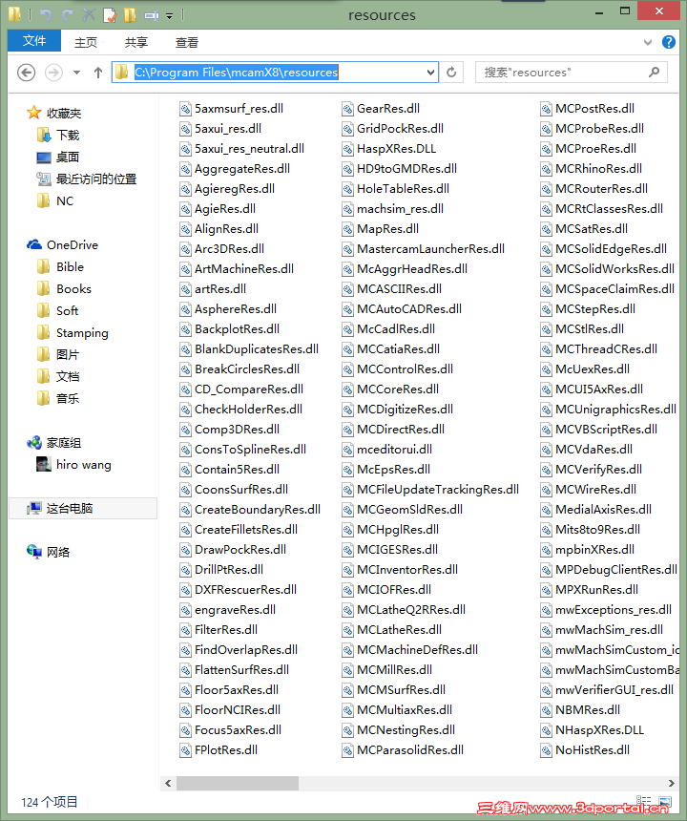Click the redo icon in quick access toolbar
The image size is (687, 821).
[67, 14]
